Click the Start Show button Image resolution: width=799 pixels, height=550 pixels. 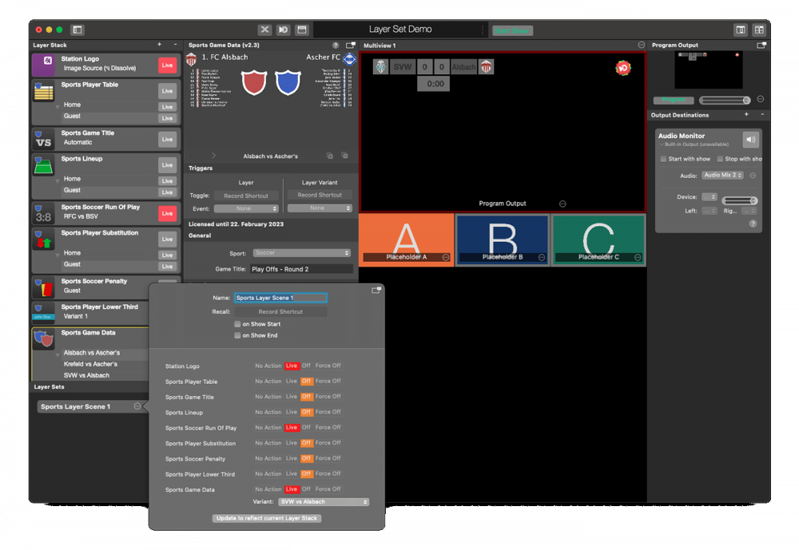(513, 30)
